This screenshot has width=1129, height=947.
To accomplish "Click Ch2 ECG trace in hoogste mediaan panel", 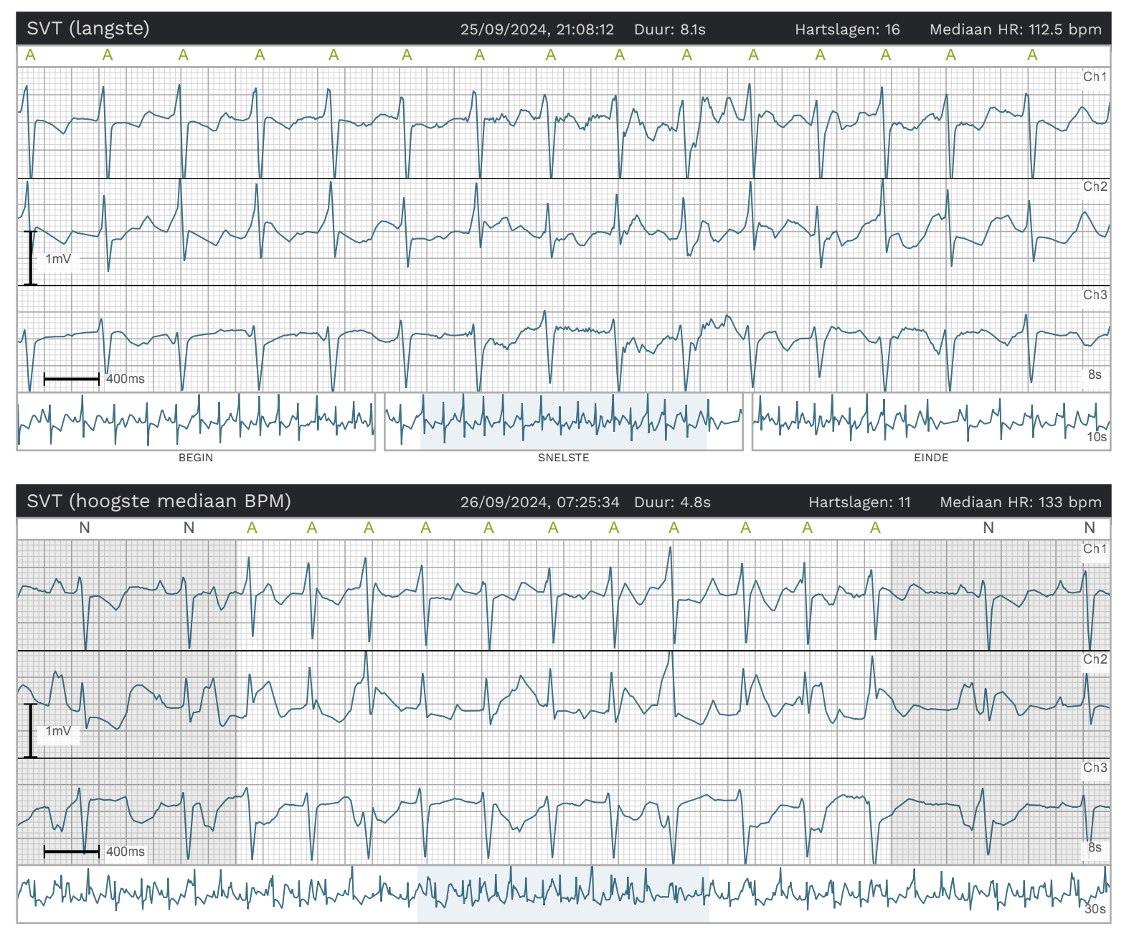I will (x=564, y=705).
